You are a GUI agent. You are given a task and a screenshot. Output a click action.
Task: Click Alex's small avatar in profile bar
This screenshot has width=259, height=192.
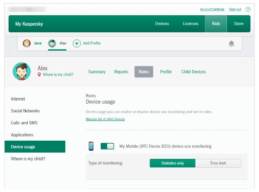pyautogui.click(x=52, y=44)
